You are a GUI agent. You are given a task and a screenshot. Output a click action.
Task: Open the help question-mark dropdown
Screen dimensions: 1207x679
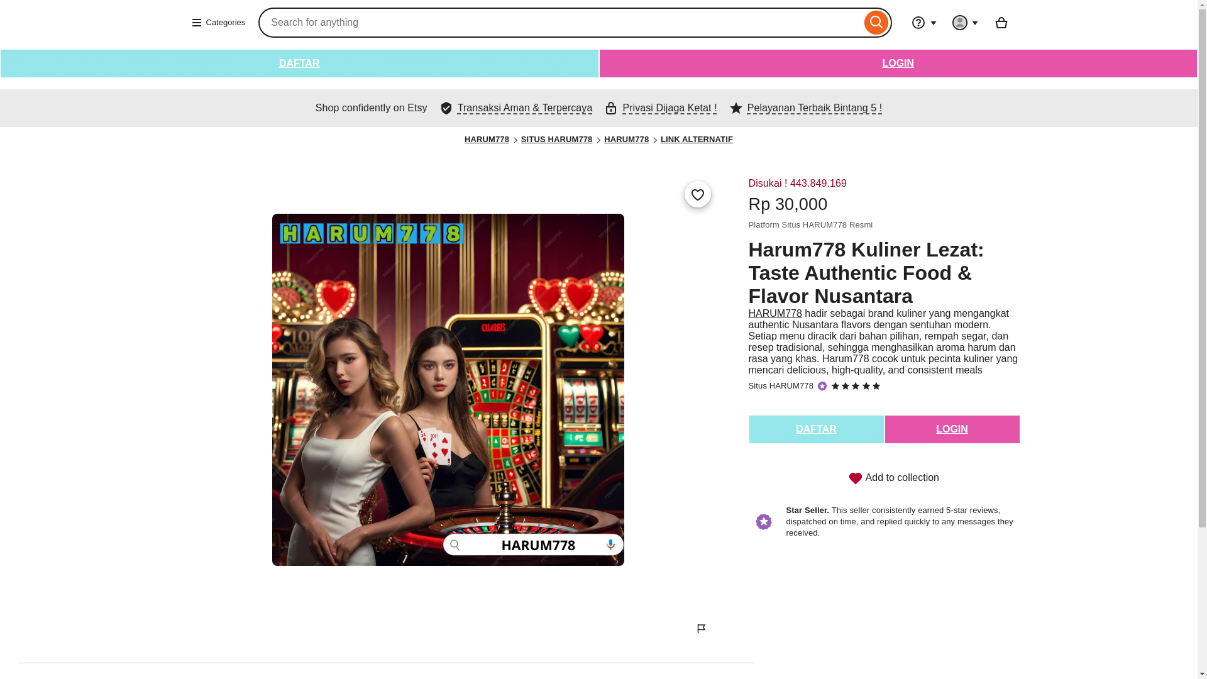(923, 23)
